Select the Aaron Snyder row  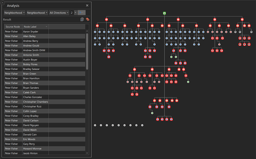[x=45, y=31]
